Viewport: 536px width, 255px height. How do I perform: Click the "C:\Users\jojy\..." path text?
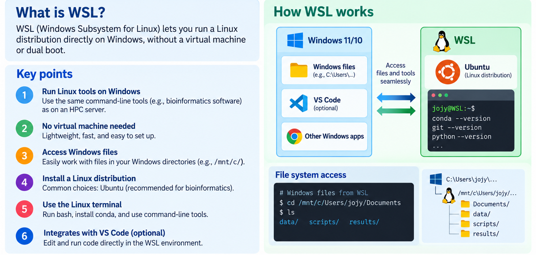[x=472, y=180]
